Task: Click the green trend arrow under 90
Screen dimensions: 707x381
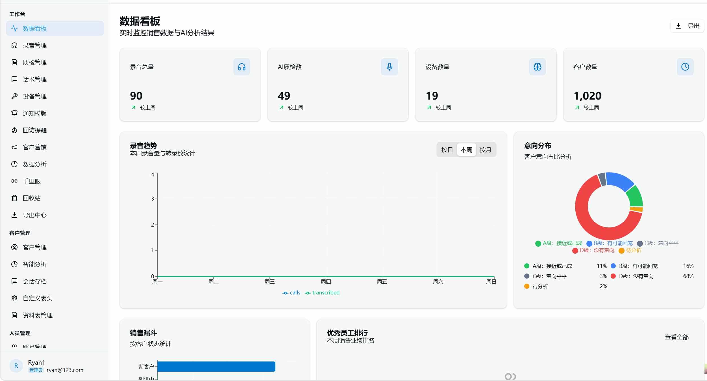Action: 133,107
